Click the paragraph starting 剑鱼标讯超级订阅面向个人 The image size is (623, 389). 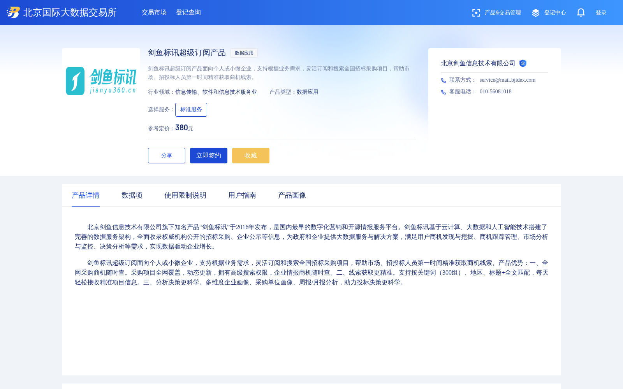311,273
